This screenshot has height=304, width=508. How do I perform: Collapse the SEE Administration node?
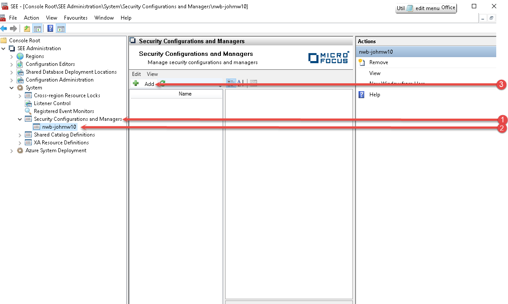tap(3, 48)
